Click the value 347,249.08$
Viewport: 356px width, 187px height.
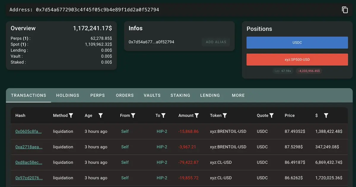tap(327, 147)
